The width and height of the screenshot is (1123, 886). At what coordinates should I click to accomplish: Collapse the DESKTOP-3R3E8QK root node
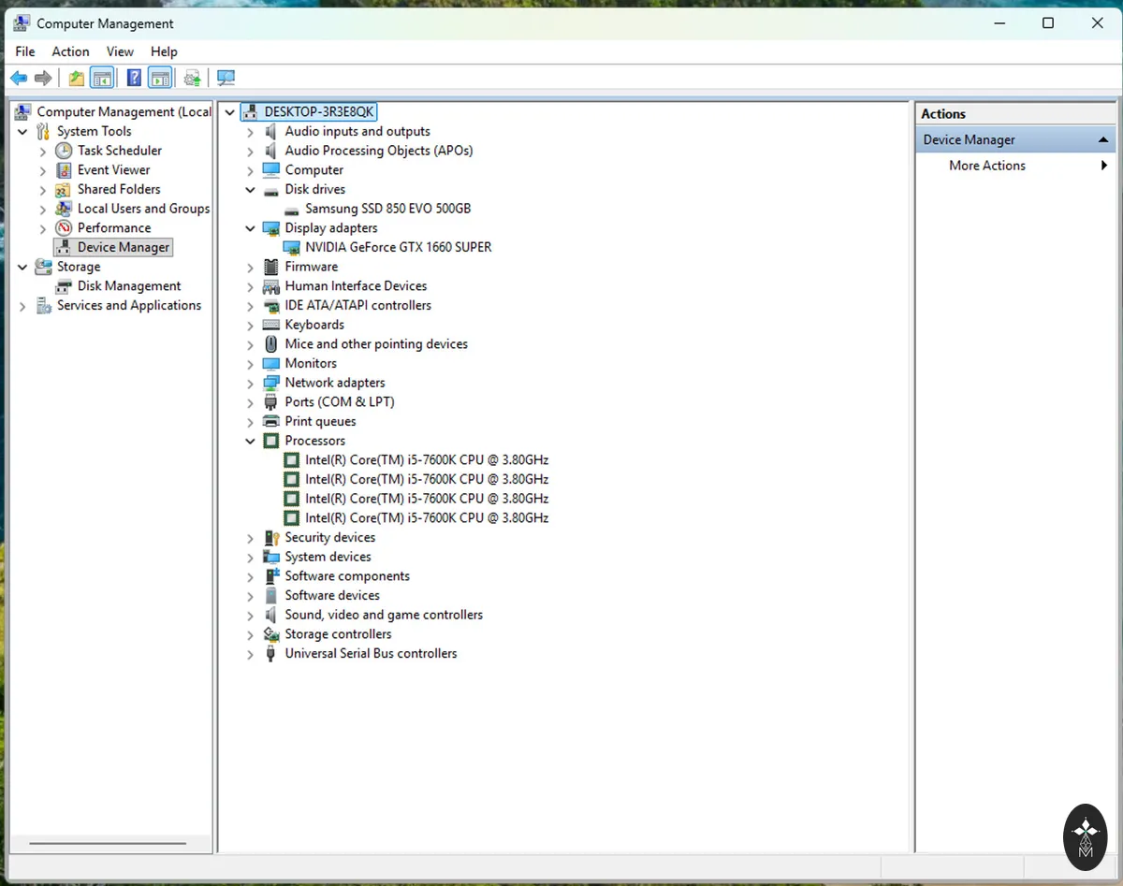click(x=230, y=112)
